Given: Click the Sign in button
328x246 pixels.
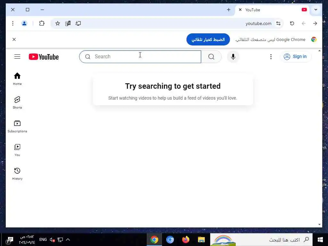Looking at the screenshot, I should [295, 56].
